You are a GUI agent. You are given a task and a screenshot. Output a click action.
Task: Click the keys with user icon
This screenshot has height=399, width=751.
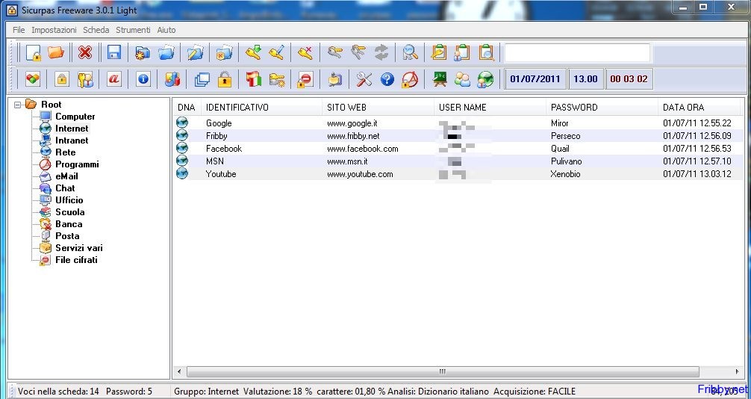point(85,80)
